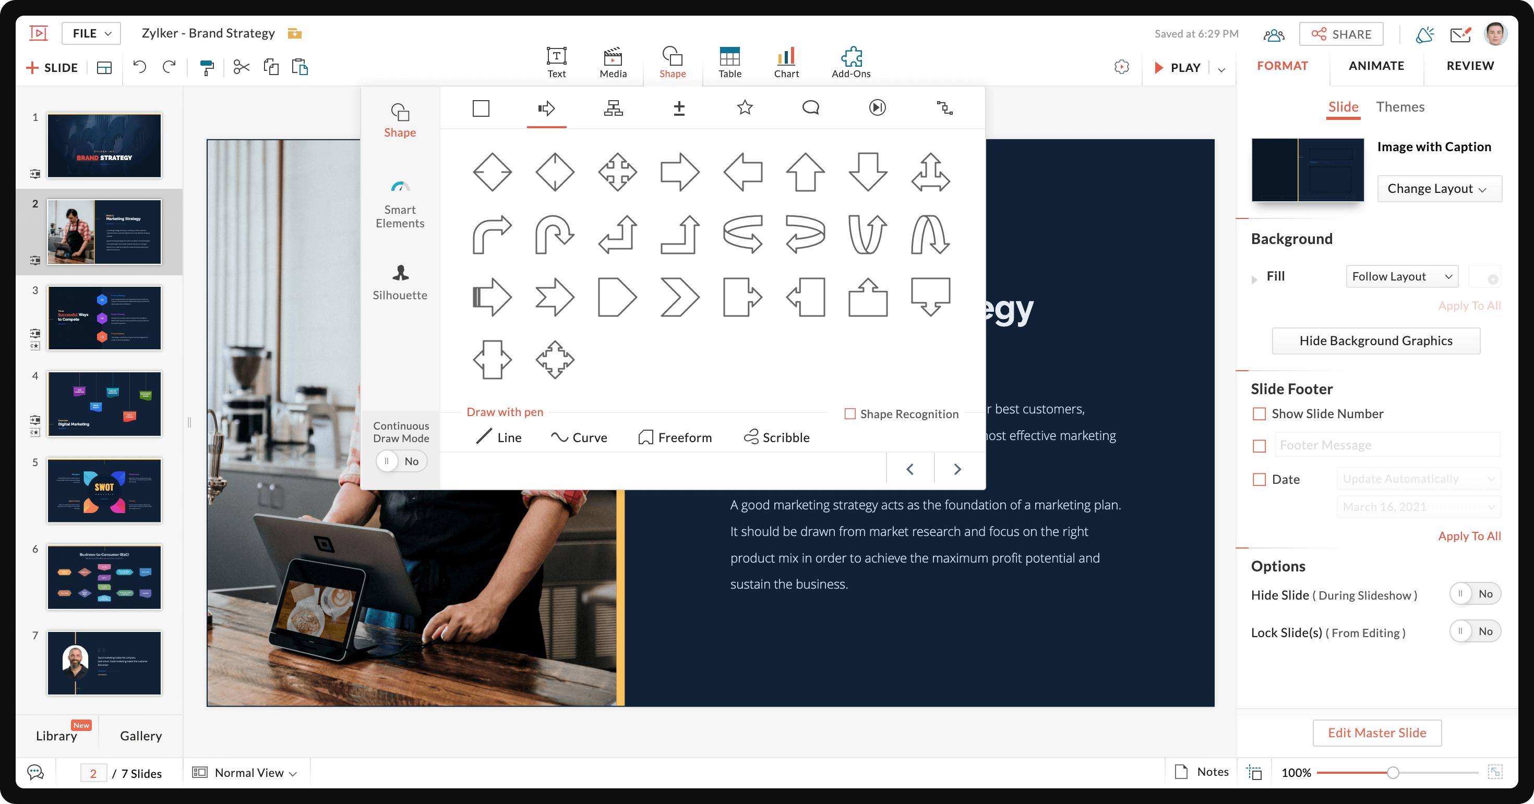Viewport: 1534px width, 804px height.
Task: Open the callouts shape category
Action: [810, 108]
